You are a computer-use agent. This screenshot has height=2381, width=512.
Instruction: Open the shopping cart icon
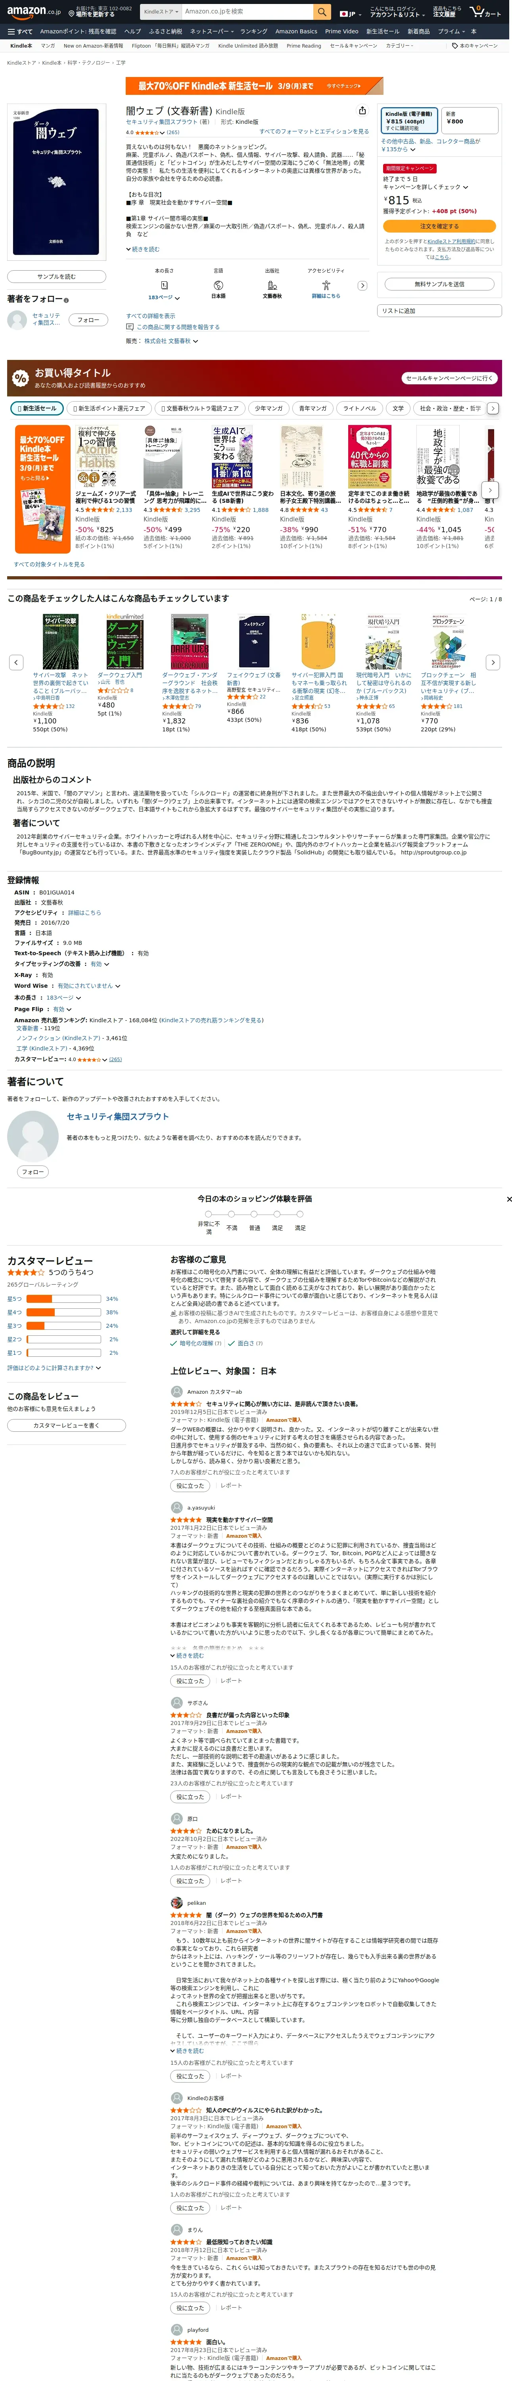click(x=485, y=12)
